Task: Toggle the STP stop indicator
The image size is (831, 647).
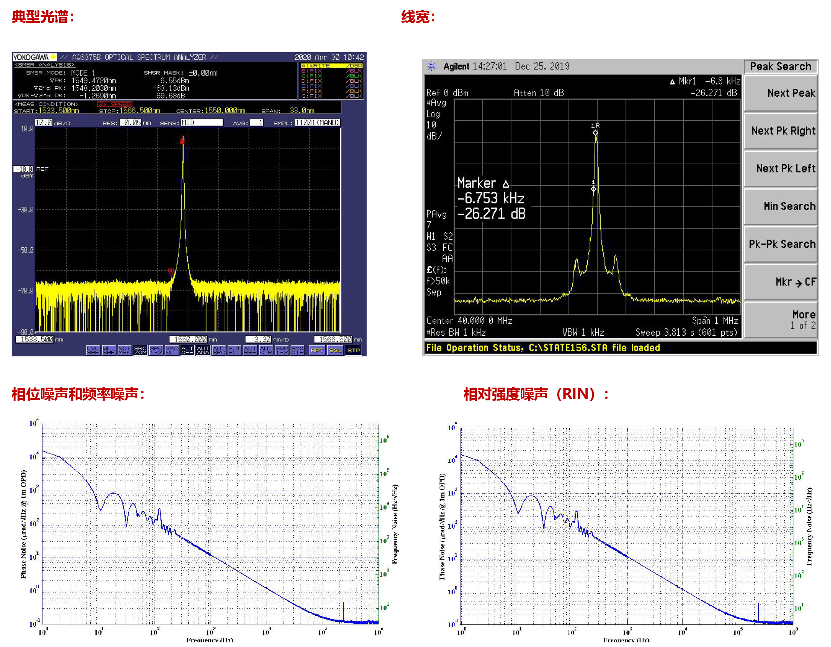Action: [353, 350]
